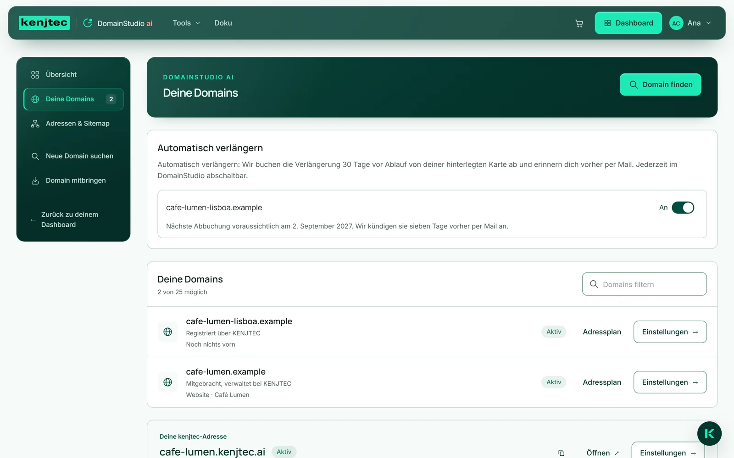Open the Ana account menu chevron

click(x=708, y=23)
